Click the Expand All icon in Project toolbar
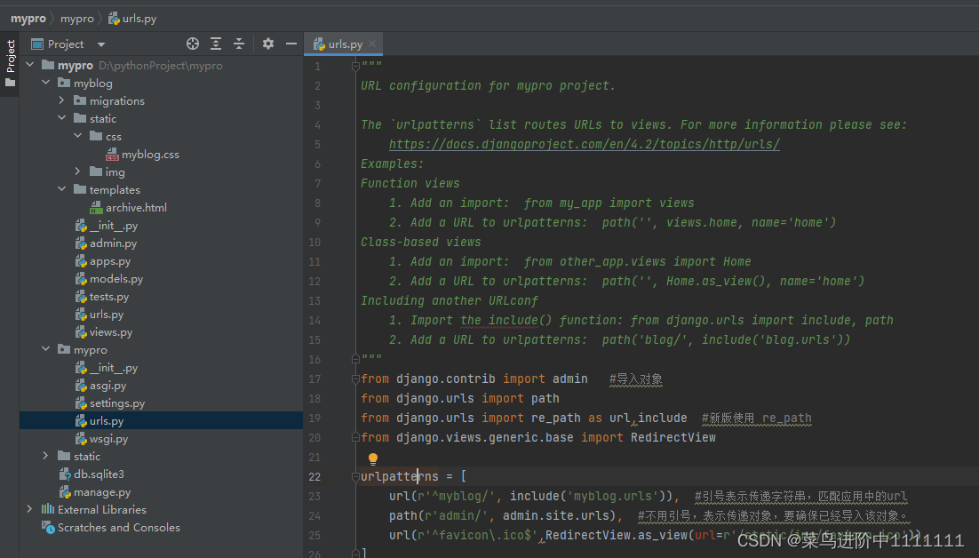Image resolution: width=979 pixels, height=558 pixels. [216, 44]
